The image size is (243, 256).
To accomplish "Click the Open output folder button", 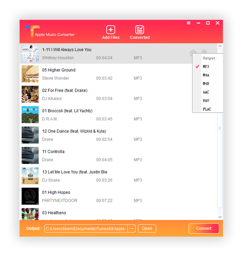I will tap(147, 228).
